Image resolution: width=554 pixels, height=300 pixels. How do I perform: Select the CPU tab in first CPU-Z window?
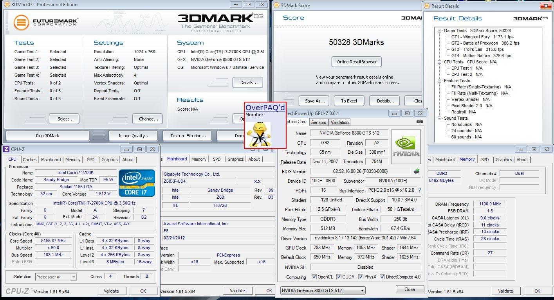tap(13, 159)
